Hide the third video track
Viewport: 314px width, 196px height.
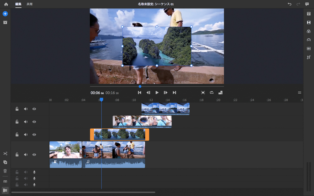coord(34,135)
